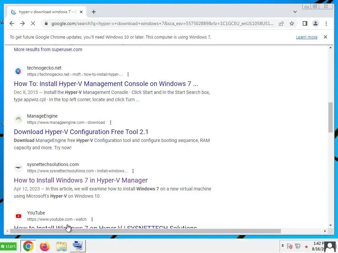Click the ManageEngine site favicon
Screen dimensions: 338x253
[x=18, y=119]
